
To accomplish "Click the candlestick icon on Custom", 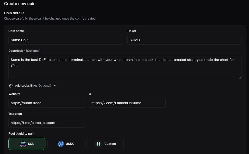I will pos(98,144).
